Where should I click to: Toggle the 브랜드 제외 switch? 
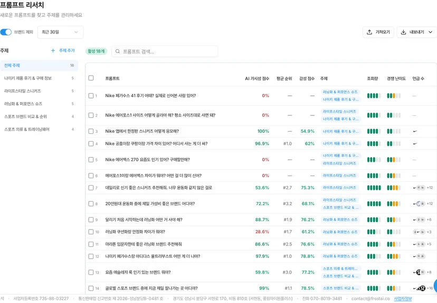pyautogui.click(x=6, y=32)
